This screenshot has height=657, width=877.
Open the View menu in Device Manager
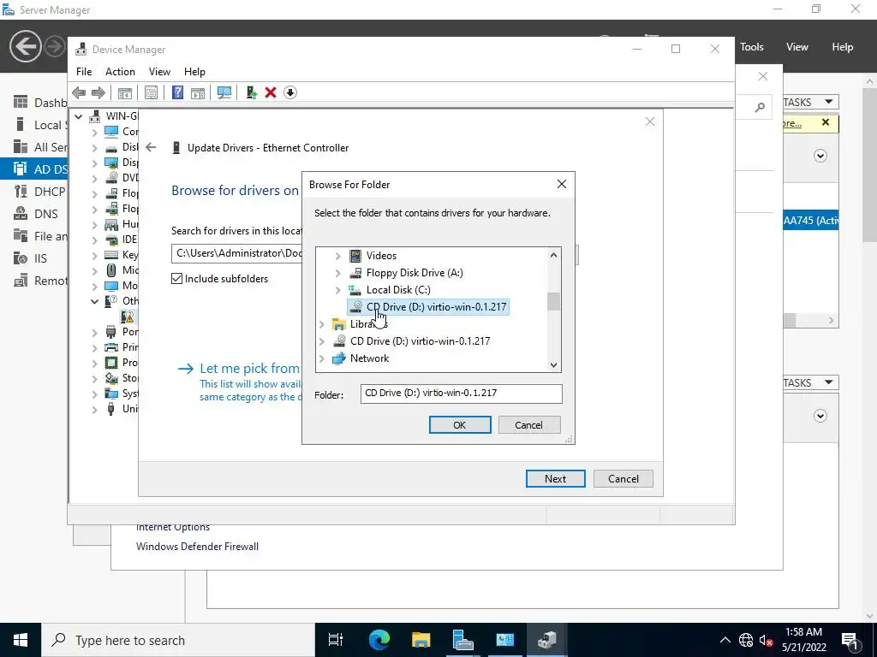[159, 72]
